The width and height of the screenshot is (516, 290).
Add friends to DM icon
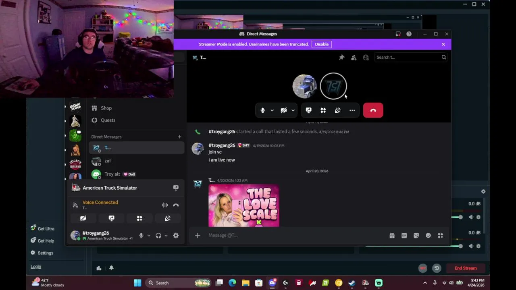pos(354,57)
